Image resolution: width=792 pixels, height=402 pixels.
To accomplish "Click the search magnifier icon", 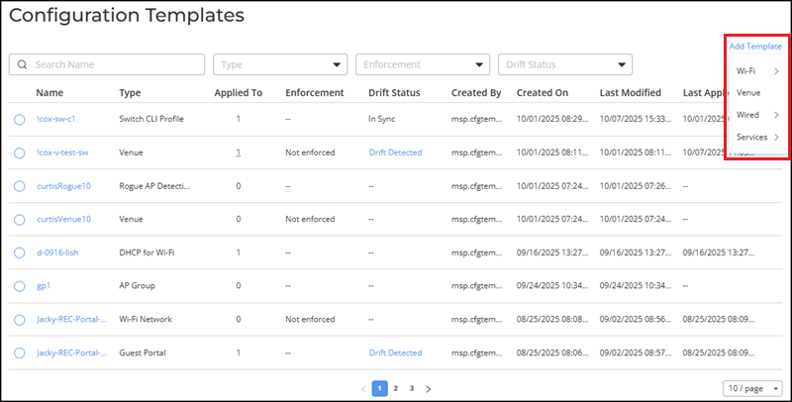I will (x=22, y=64).
